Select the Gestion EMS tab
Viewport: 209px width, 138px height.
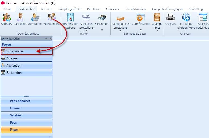click(26, 9)
